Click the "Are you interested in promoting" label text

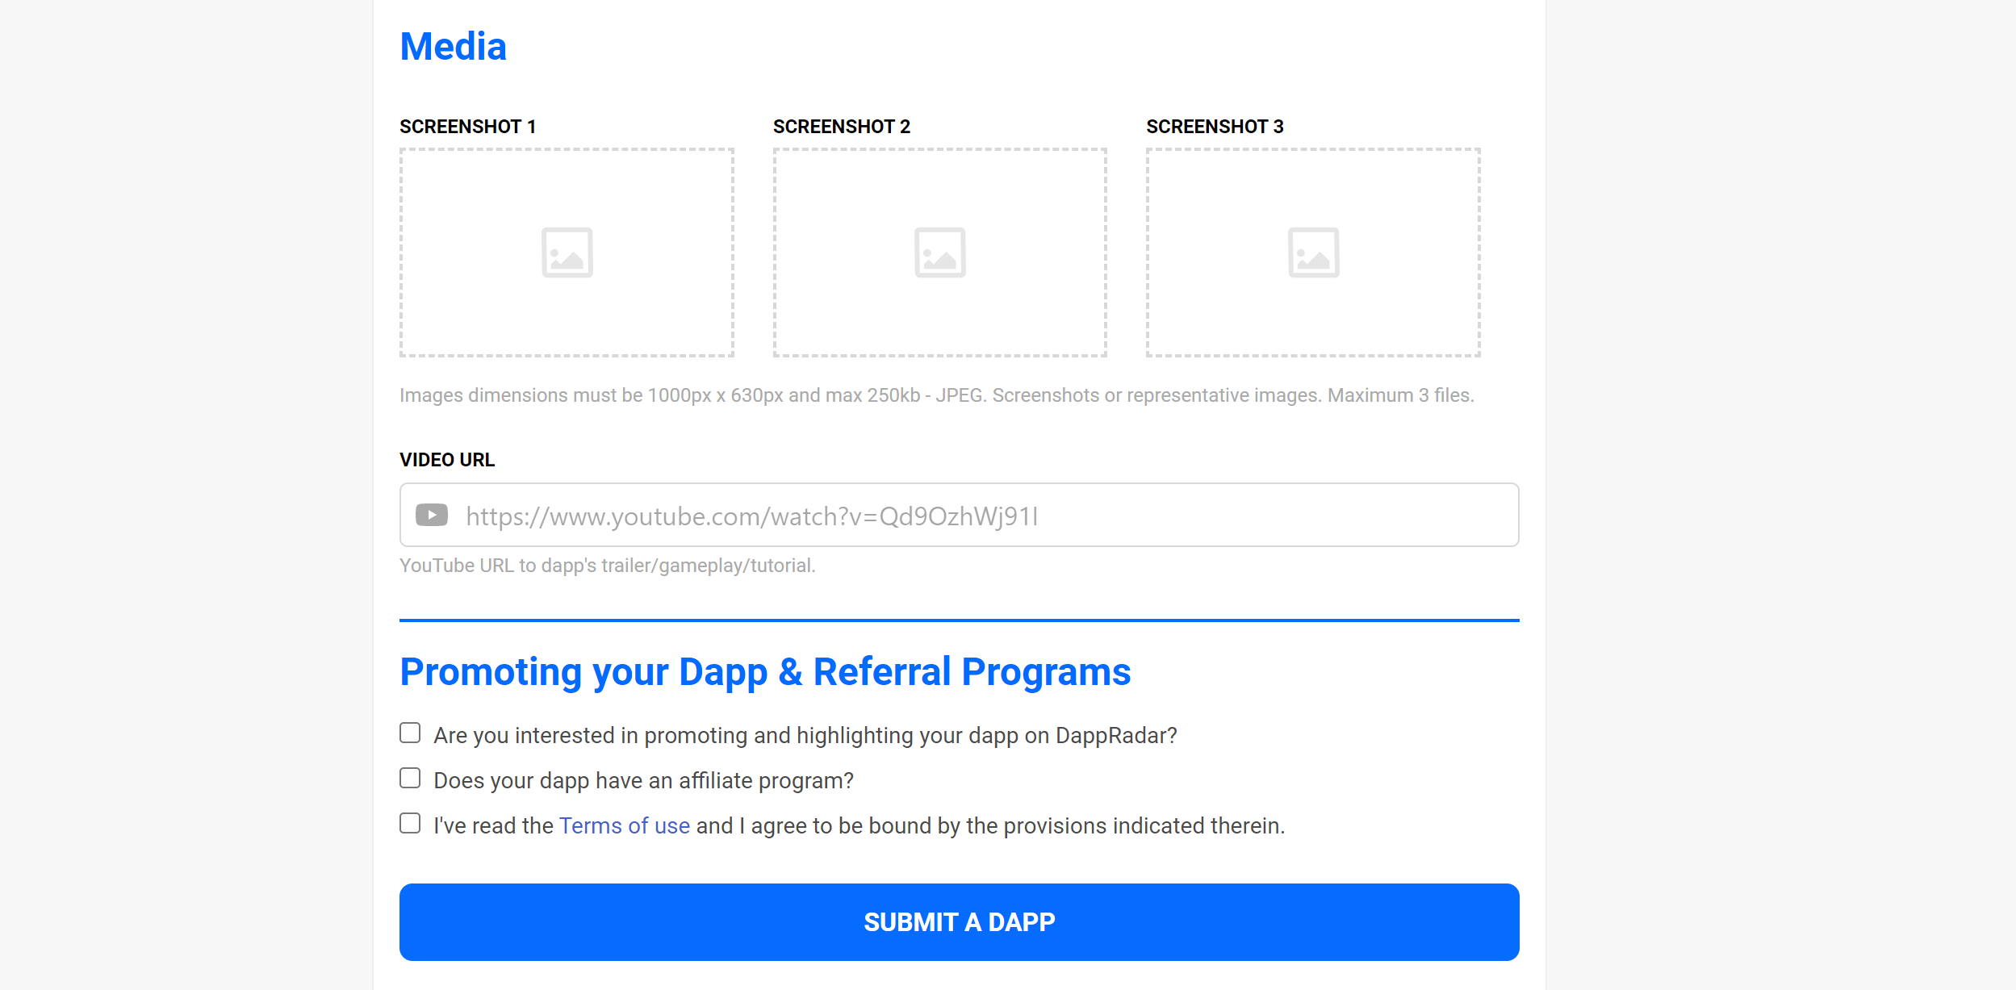[x=805, y=735]
